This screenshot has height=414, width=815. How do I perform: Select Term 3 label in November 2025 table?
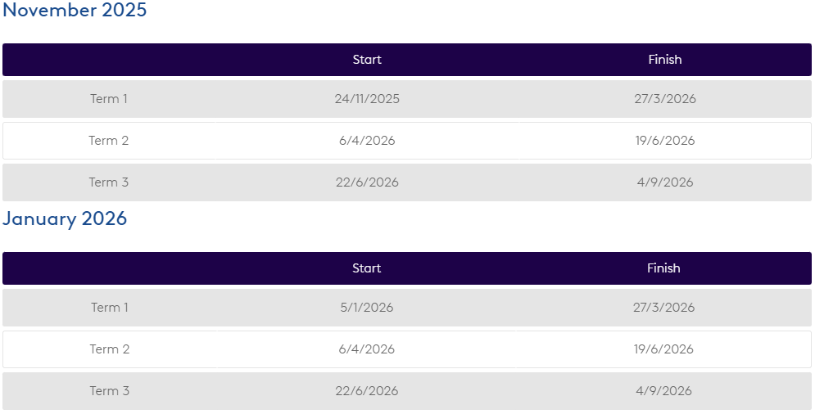pyautogui.click(x=109, y=182)
